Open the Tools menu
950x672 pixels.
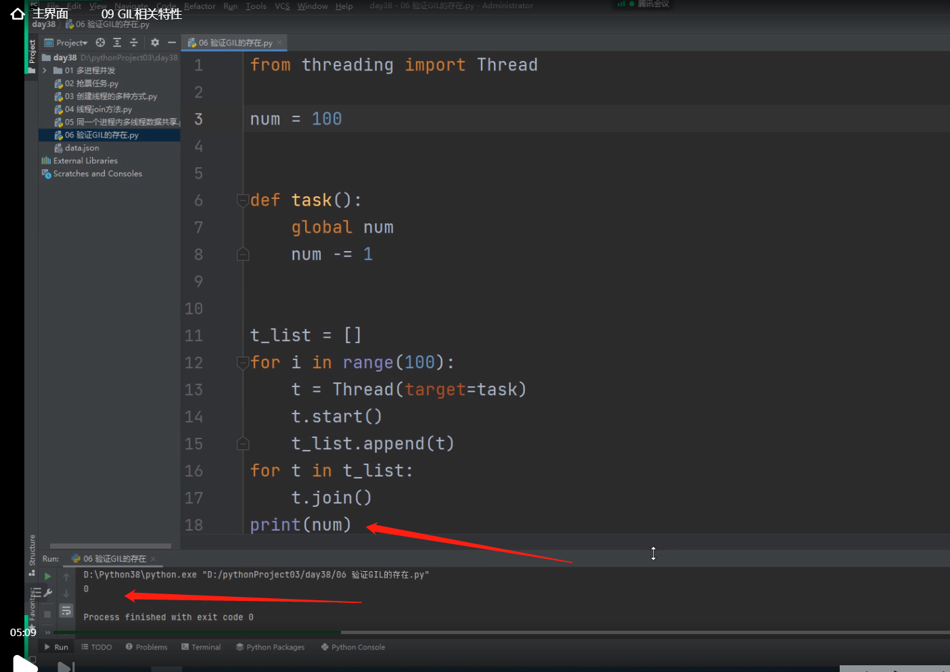tap(256, 6)
